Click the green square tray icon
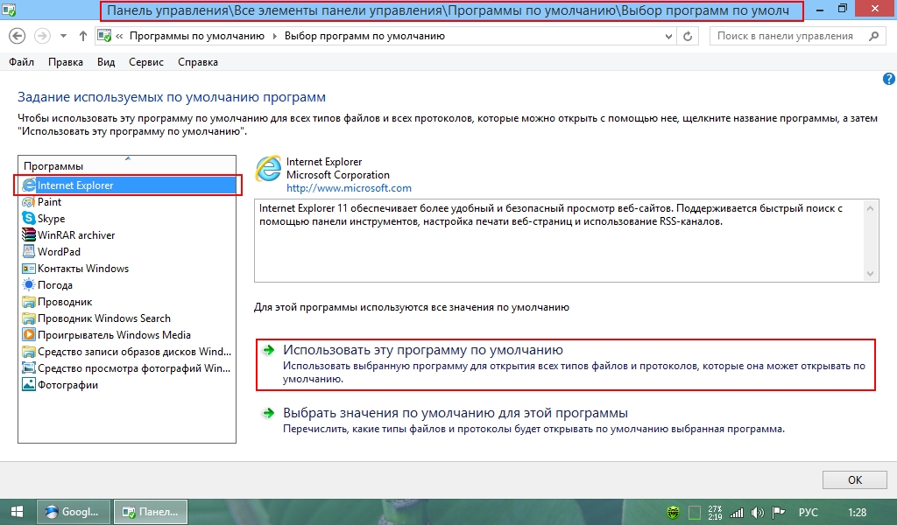Viewport: 897px width, 525px height. click(695, 513)
